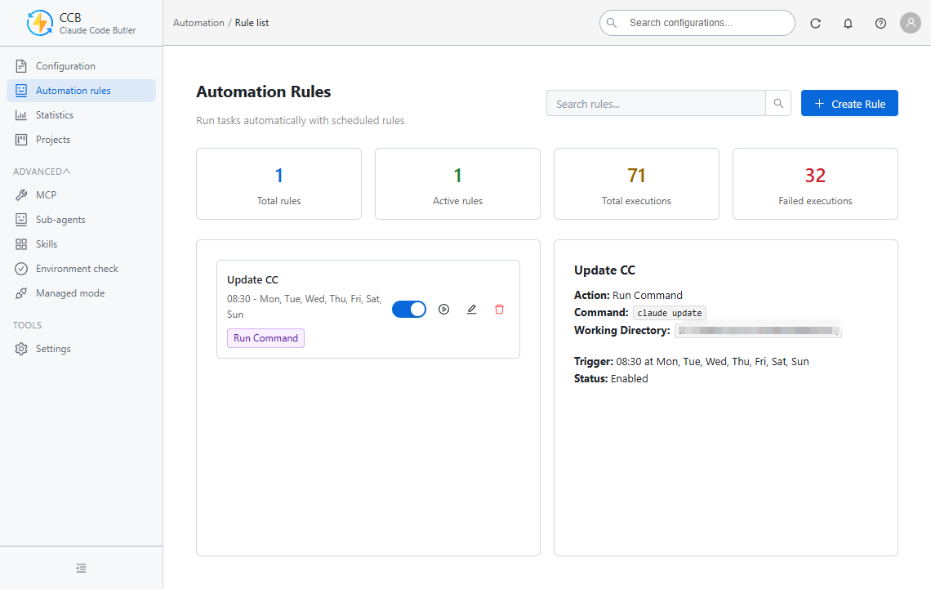
Task: Click the search rules magnifier button
Action: coord(778,103)
